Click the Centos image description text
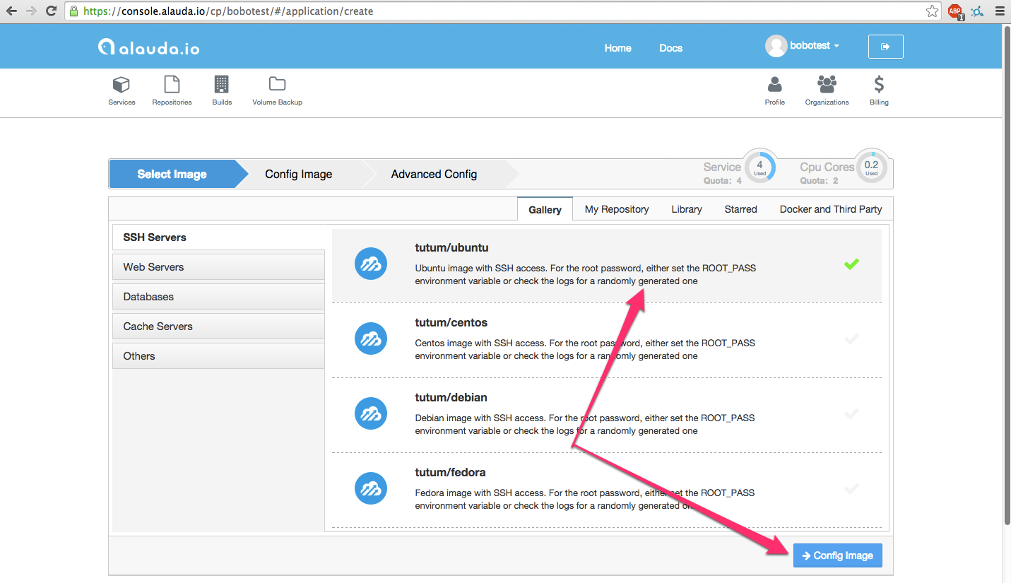1011x583 pixels. (585, 350)
